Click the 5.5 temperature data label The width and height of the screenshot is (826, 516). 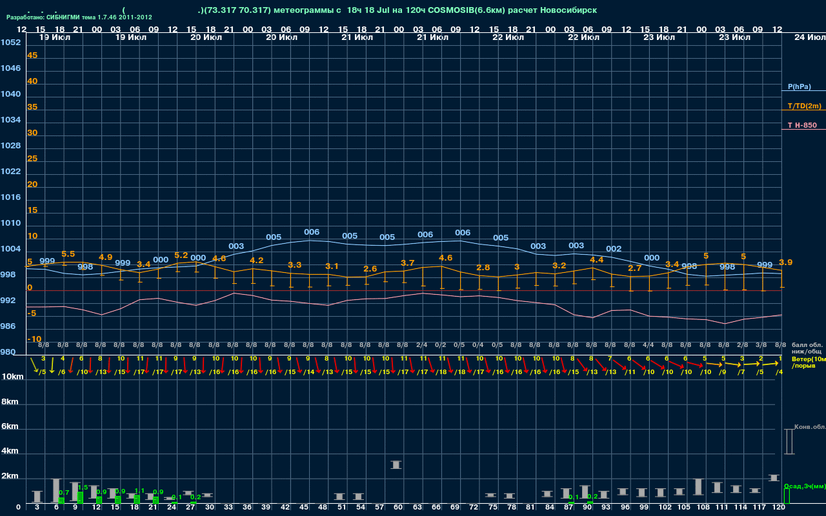coord(68,254)
